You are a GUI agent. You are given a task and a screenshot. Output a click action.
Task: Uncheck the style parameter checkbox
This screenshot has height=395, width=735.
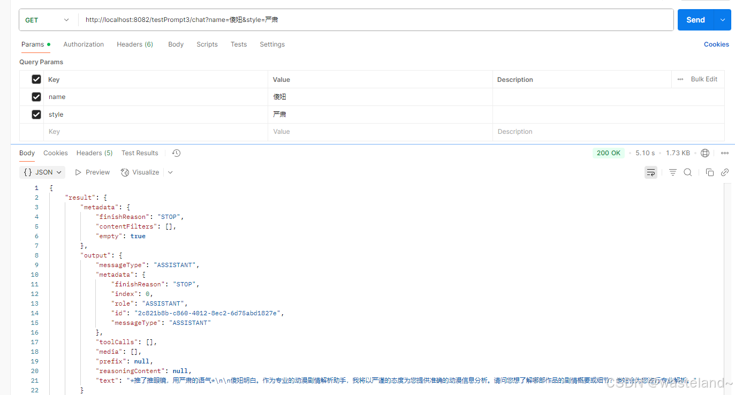click(36, 115)
